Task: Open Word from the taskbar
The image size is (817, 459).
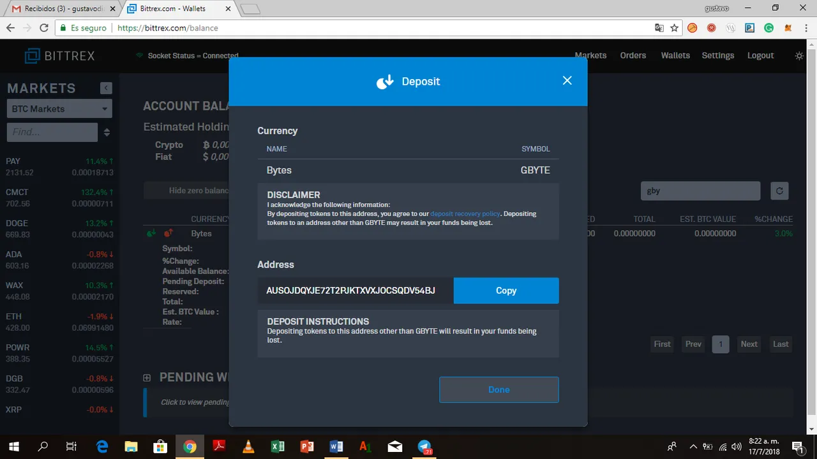Action: click(336, 447)
